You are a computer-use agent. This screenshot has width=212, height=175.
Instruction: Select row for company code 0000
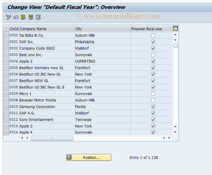(6, 35)
